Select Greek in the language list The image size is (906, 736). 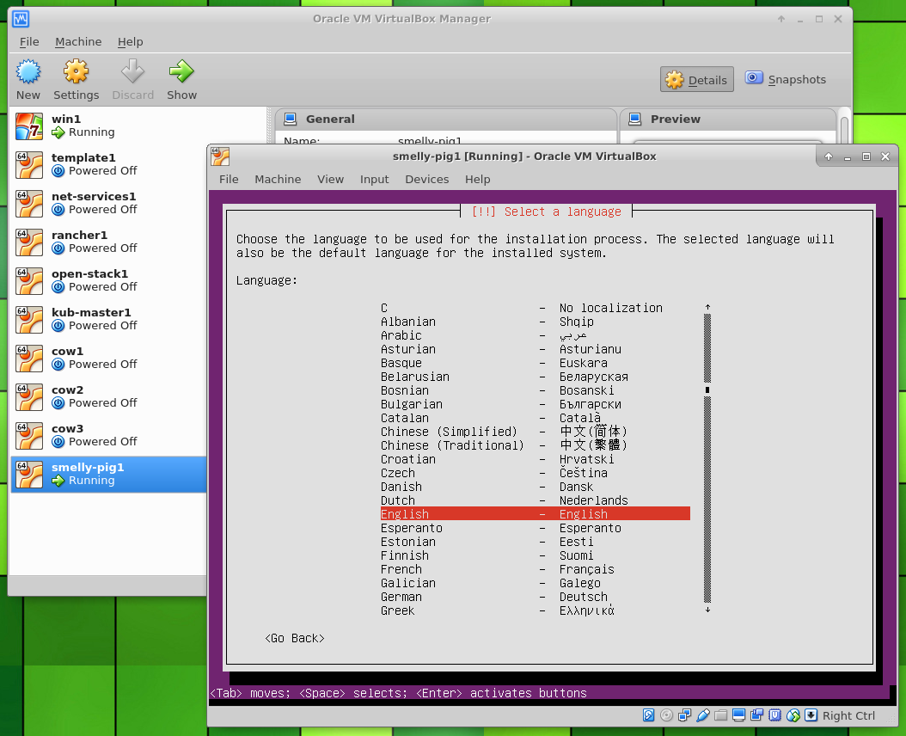coord(535,610)
